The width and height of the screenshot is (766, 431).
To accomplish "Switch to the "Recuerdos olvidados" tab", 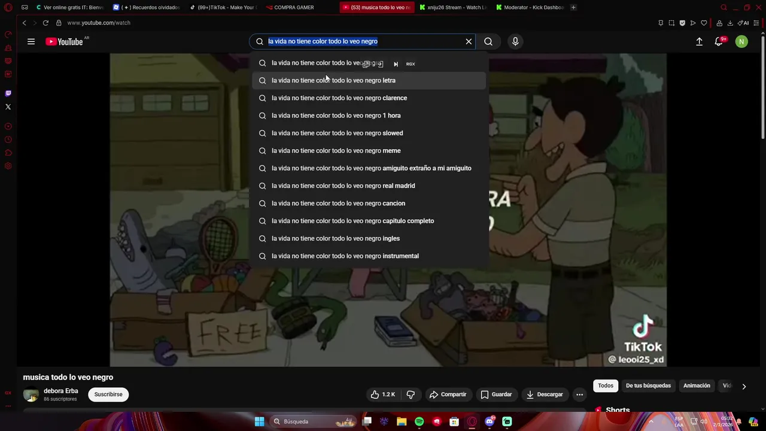I will 147,7.
